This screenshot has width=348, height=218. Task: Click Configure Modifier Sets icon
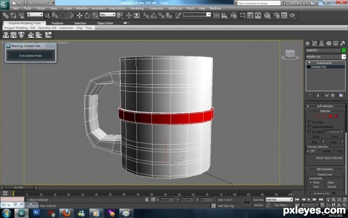[341, 95]
